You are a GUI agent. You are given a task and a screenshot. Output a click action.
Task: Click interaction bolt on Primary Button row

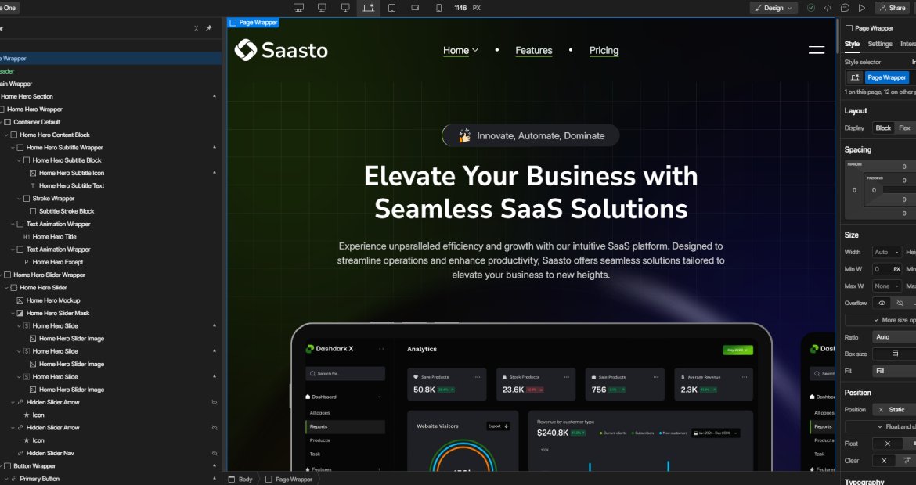click(x=215, y=480)
